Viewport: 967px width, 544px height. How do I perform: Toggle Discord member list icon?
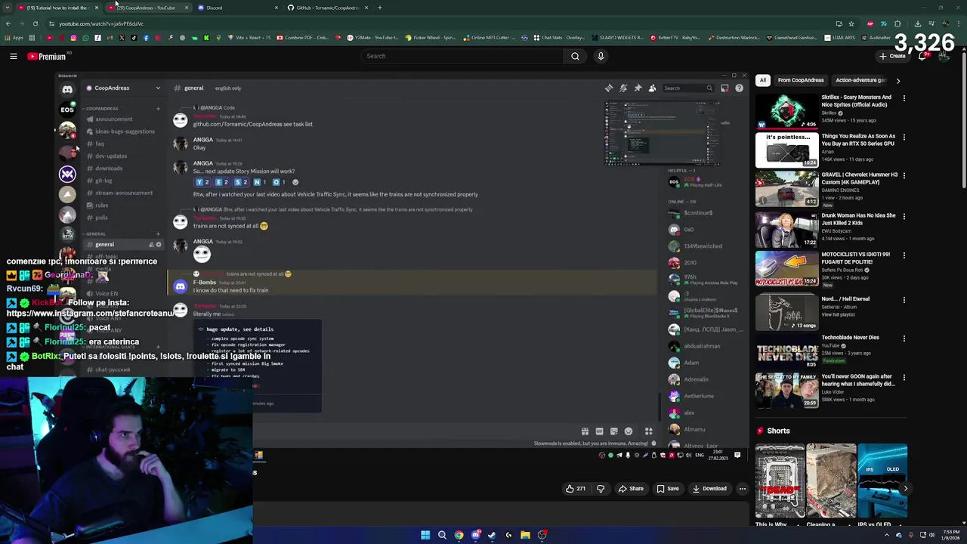[652, 88]
